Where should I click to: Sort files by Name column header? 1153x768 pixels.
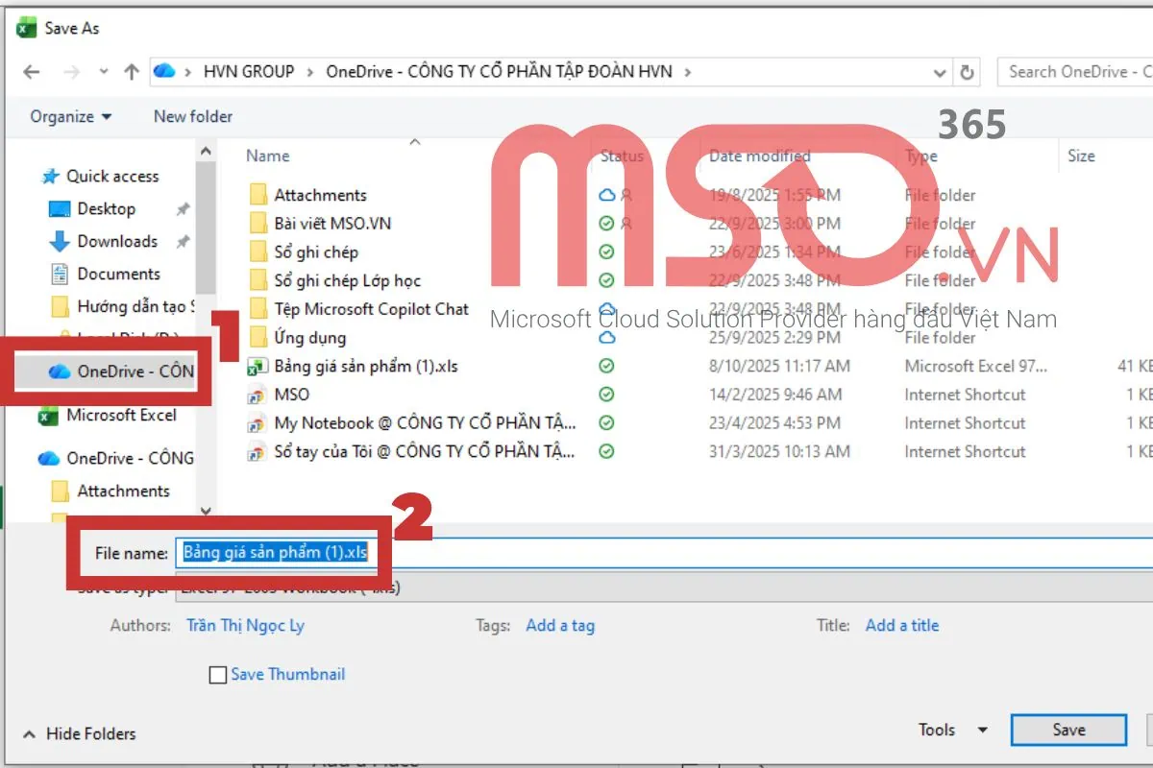click(x=267, y=156)
